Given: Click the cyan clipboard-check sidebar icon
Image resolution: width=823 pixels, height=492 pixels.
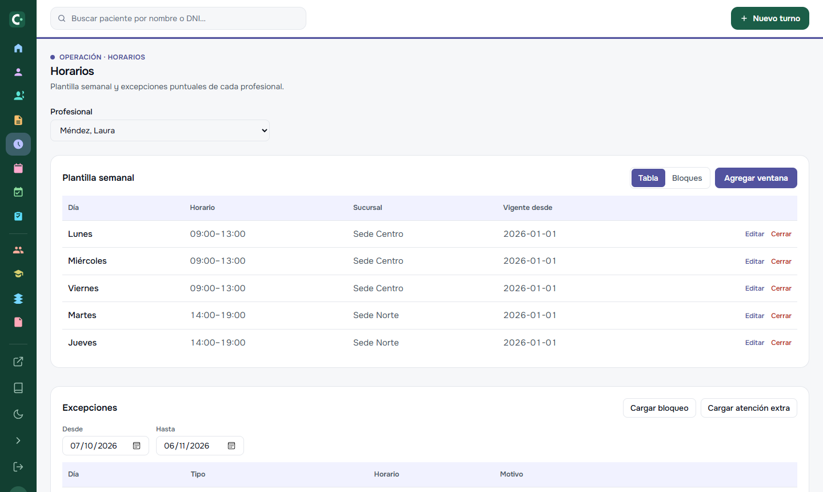Looking at the screenshot, I should (x=18, y=216).
